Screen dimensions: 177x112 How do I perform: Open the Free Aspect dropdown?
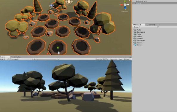20,59
